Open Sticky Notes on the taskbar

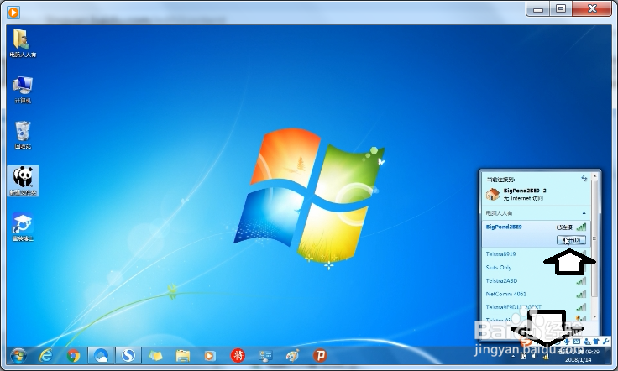pos(155,356)
